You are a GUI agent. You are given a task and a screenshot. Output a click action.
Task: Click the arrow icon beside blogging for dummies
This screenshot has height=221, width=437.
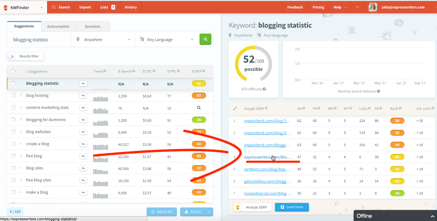point(83,120)
